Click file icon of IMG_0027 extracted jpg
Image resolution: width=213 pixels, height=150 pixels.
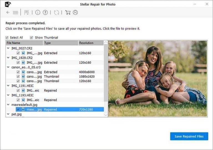click(23, 53)
